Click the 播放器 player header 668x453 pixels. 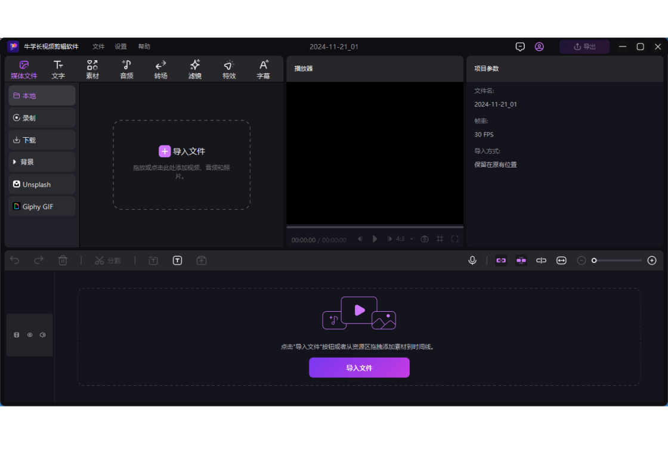click(304, 69)
